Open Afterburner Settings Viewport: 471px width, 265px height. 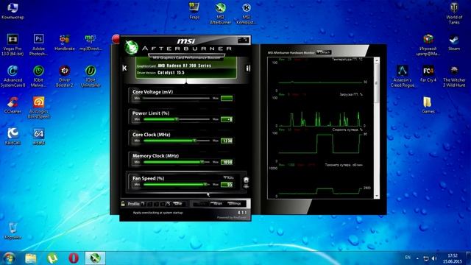click(234, 204)
